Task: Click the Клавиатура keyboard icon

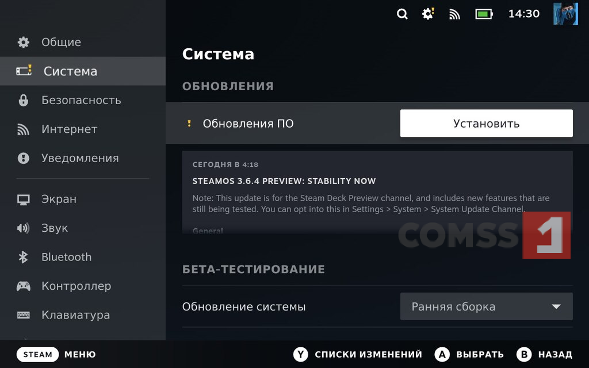Action: [23, 315]
